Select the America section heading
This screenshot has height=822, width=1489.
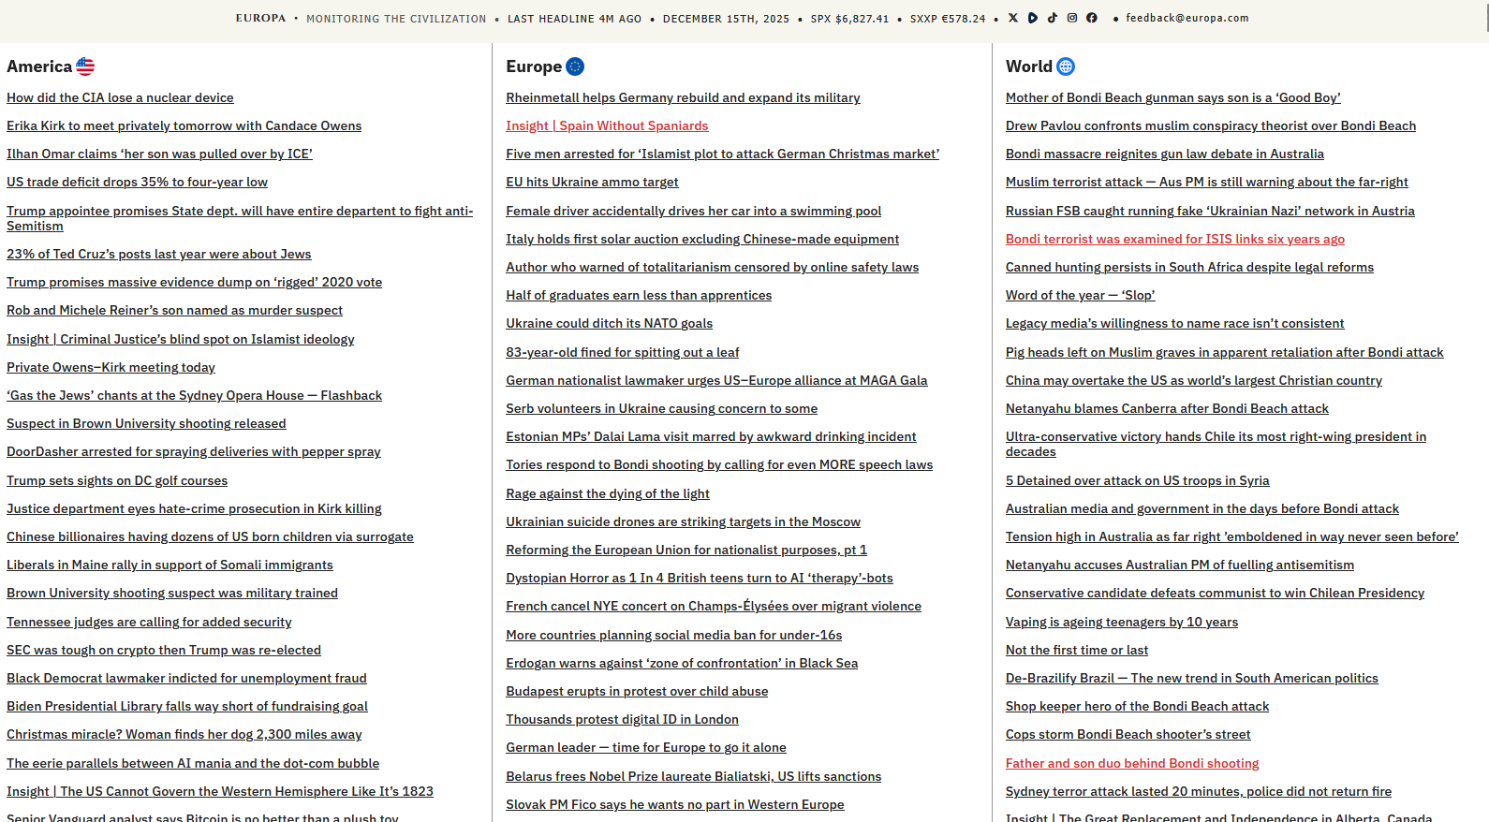pyautogui.click(x=39, y=66)
